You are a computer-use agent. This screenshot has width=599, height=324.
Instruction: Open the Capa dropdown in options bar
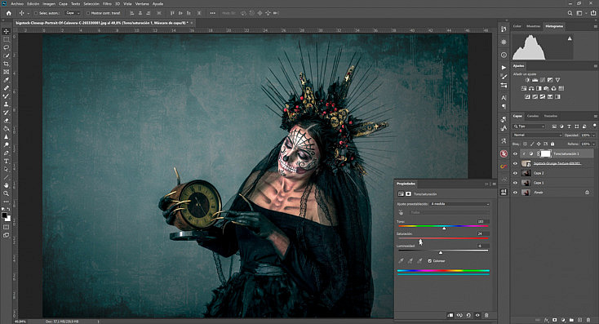[x=73, y=13]
